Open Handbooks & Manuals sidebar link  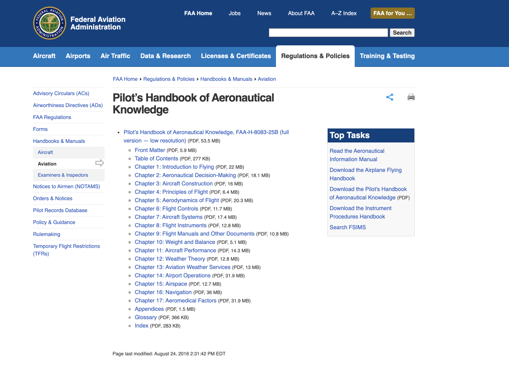coord(59,141)
